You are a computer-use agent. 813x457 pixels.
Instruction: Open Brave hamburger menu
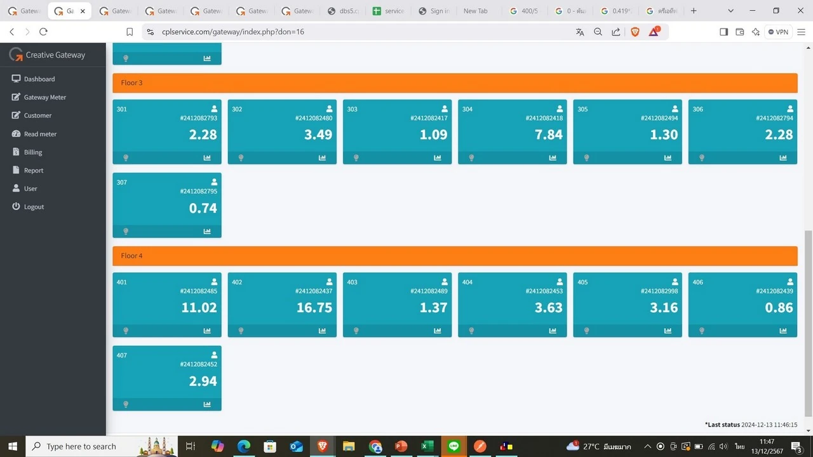(801, 32)
